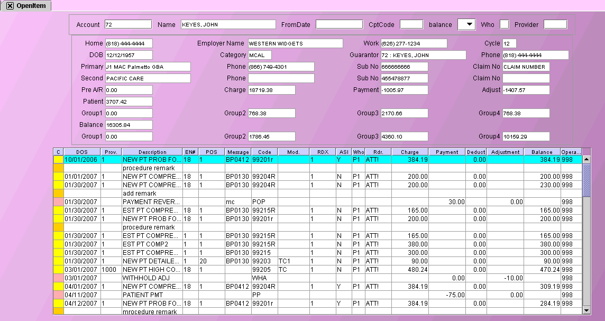Click the small Who filter box

[505, 24]
